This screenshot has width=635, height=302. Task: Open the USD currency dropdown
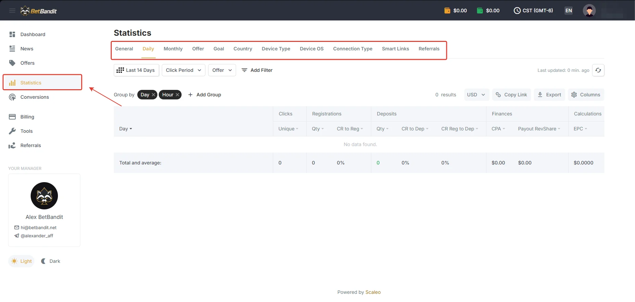coord(477,95)
